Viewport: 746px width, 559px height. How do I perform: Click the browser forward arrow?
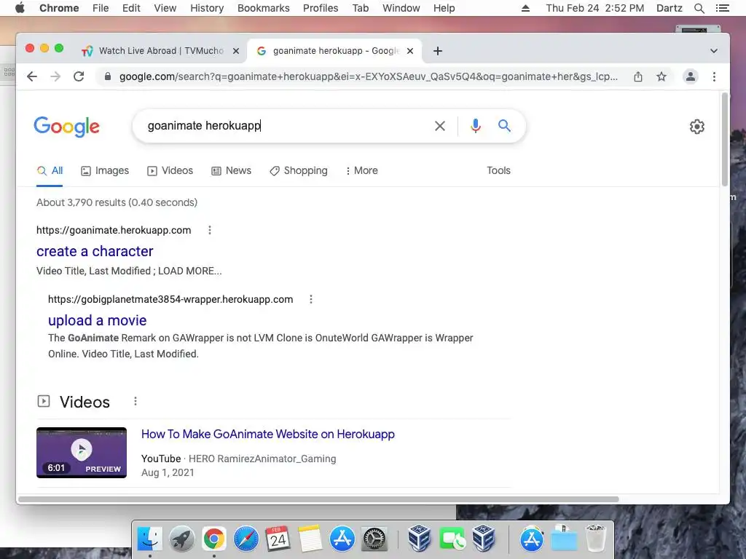(55, 76)
